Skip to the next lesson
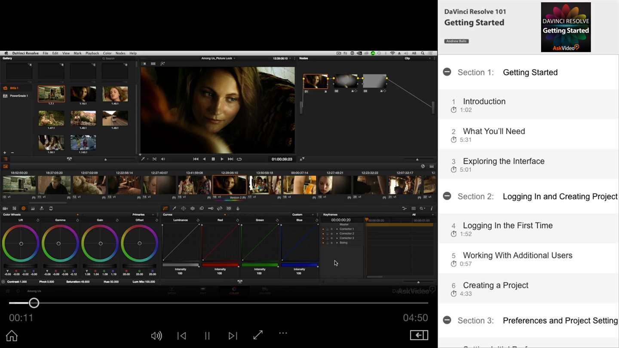The height and width of the screenshot is (348, 619). click(x=233, y=336)
